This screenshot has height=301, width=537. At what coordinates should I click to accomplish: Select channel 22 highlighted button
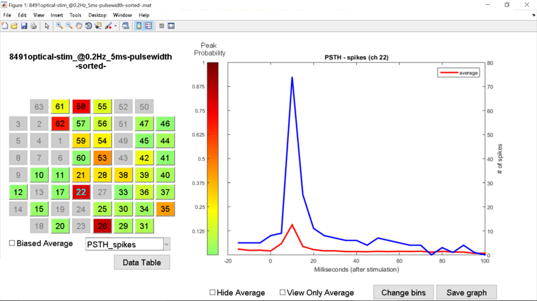click(x=81, y=192)
